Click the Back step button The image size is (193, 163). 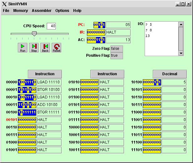[45, 48]
